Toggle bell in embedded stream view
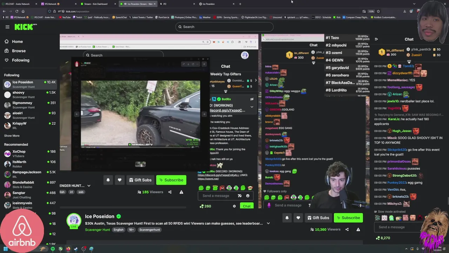This screenshot has width=449, height=253. 108,180
